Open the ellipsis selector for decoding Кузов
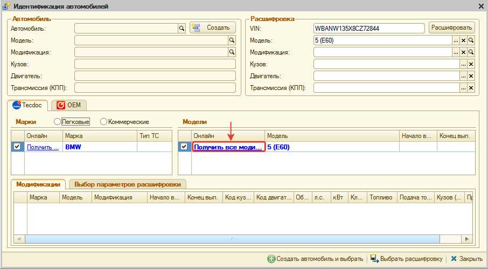Image resolution: width=488 pixels, height=269 pixels. (x=463, y=64)
